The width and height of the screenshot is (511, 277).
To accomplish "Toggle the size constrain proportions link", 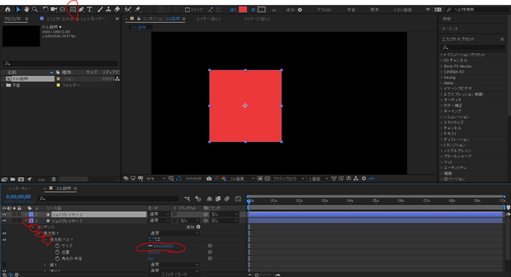I will 150,246.
